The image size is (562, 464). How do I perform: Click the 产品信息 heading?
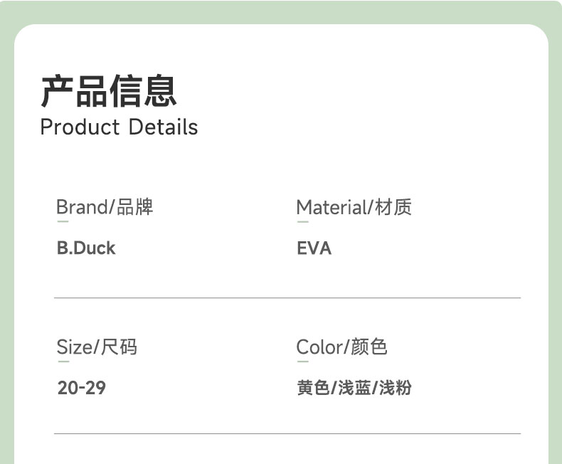click(108, 90)
